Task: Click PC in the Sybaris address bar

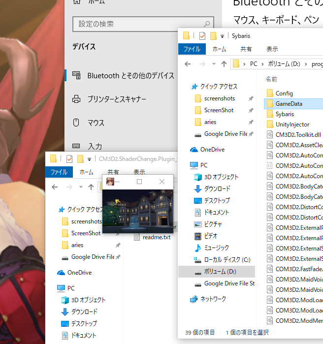Action: click(254, 64)
